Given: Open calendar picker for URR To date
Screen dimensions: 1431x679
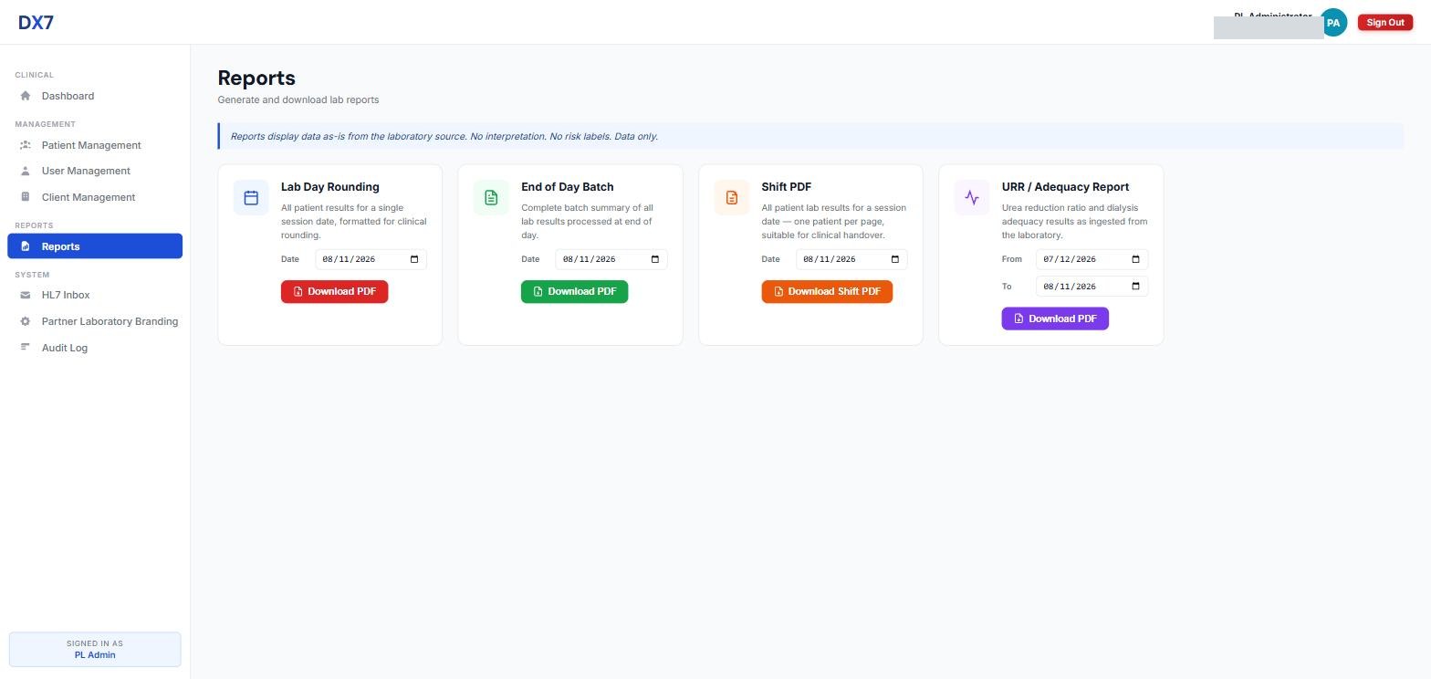Looking at the screenshot, I should click(1135, 287).
